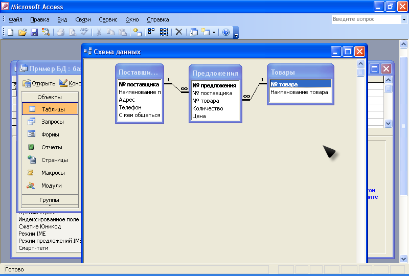The height and width of the screenshot is (276, 409).
Task: Click the Print toolbar icon
Action: click(x=60, y=32)
